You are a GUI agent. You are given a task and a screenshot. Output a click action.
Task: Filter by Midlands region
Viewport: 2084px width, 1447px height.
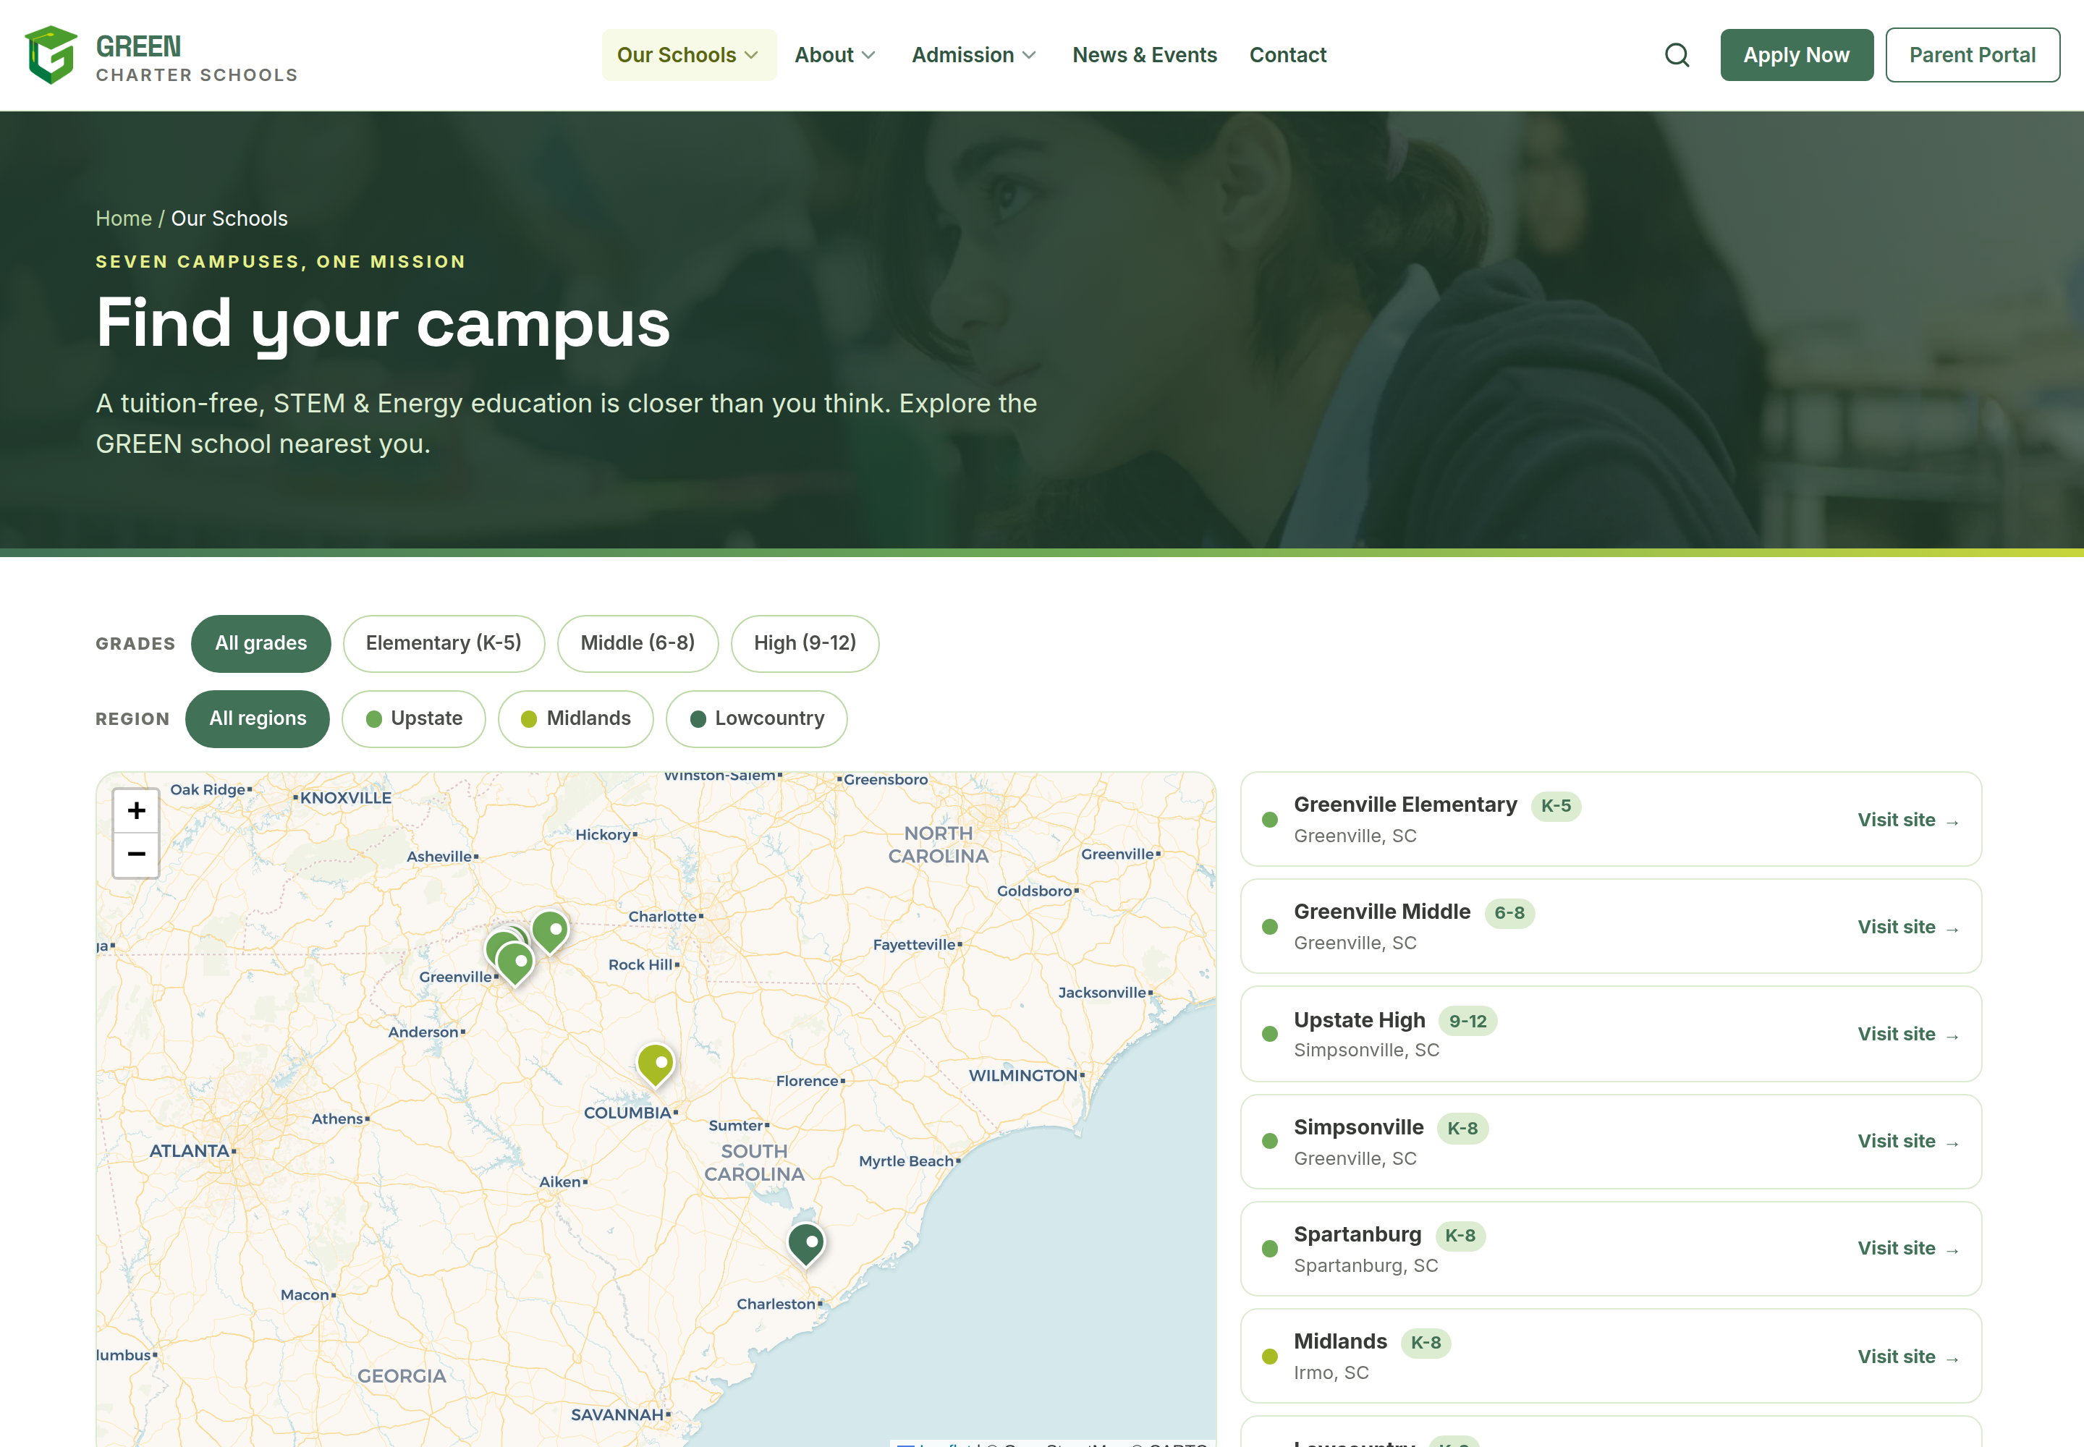click(575, 719)
